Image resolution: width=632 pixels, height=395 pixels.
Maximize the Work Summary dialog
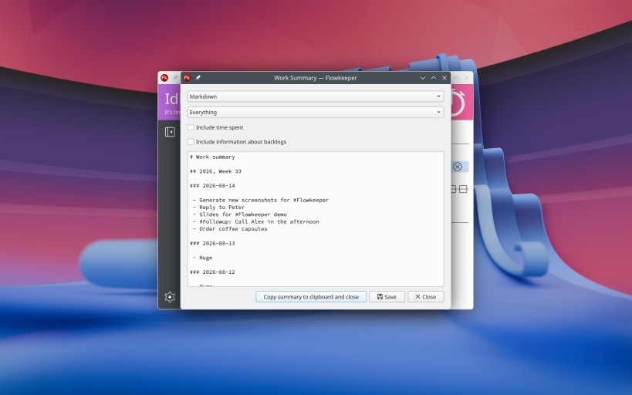(433, 78)
